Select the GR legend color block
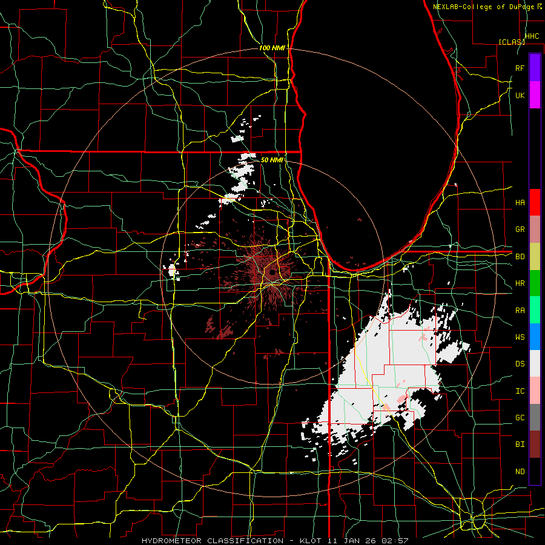 click(x=535, y=230)
